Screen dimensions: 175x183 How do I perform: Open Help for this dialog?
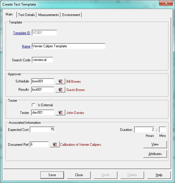click(x=159, y=175)
